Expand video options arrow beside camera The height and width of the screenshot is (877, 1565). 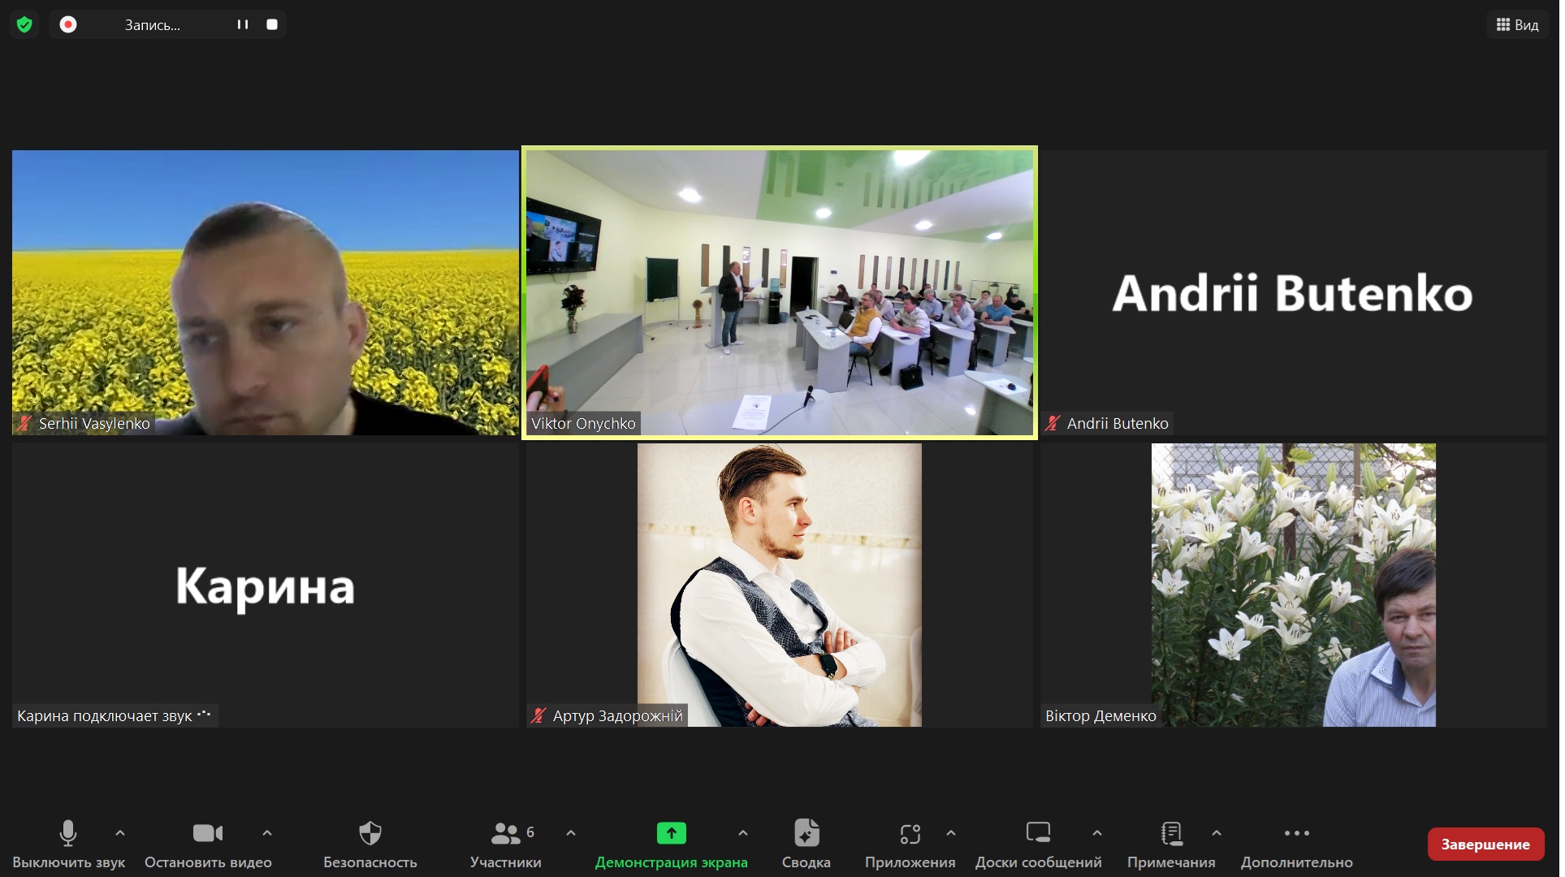click(x=267, y=833)
